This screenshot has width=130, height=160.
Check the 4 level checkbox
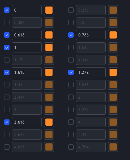point(71,122)
